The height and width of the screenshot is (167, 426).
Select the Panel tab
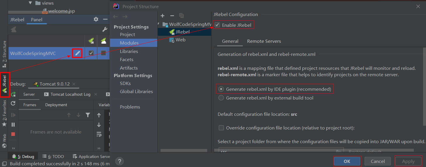37,19
